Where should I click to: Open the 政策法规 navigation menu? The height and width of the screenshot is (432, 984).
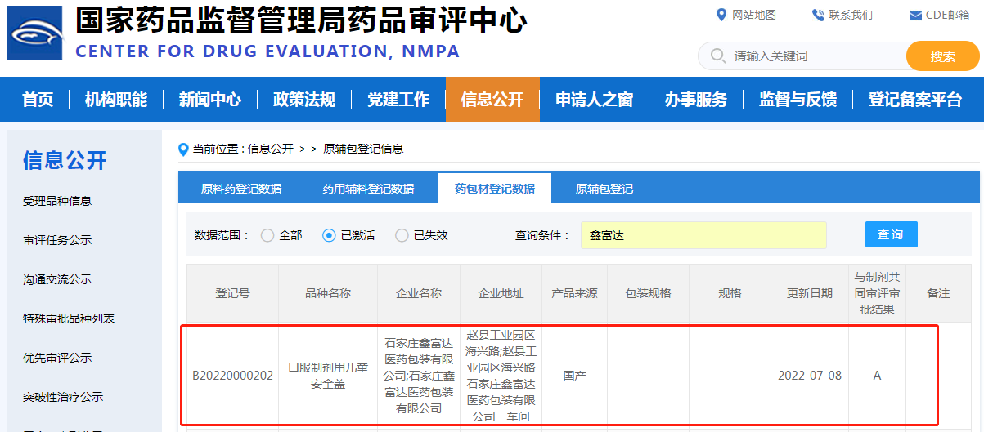click(x=304, y=100)
